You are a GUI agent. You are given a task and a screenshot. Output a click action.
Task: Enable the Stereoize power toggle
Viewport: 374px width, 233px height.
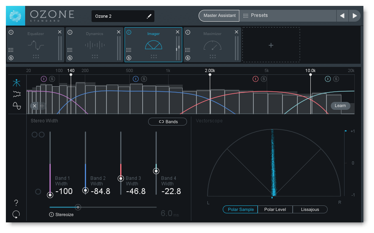(51, 215)
